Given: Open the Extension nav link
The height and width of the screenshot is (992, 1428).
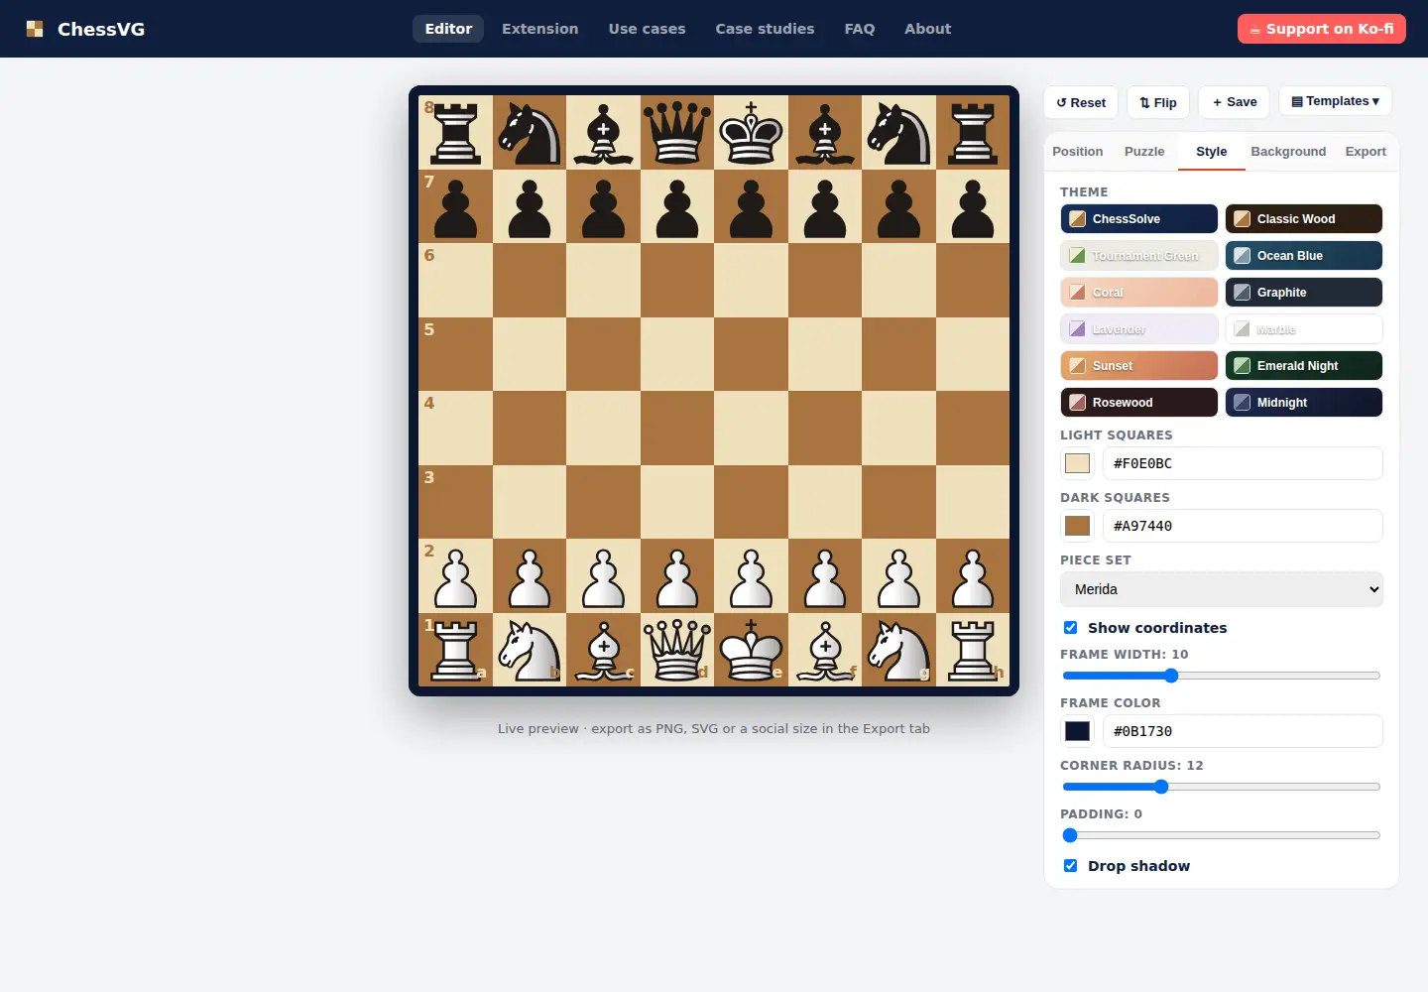Looking at the screenshot, I should (x=539, y=29).
